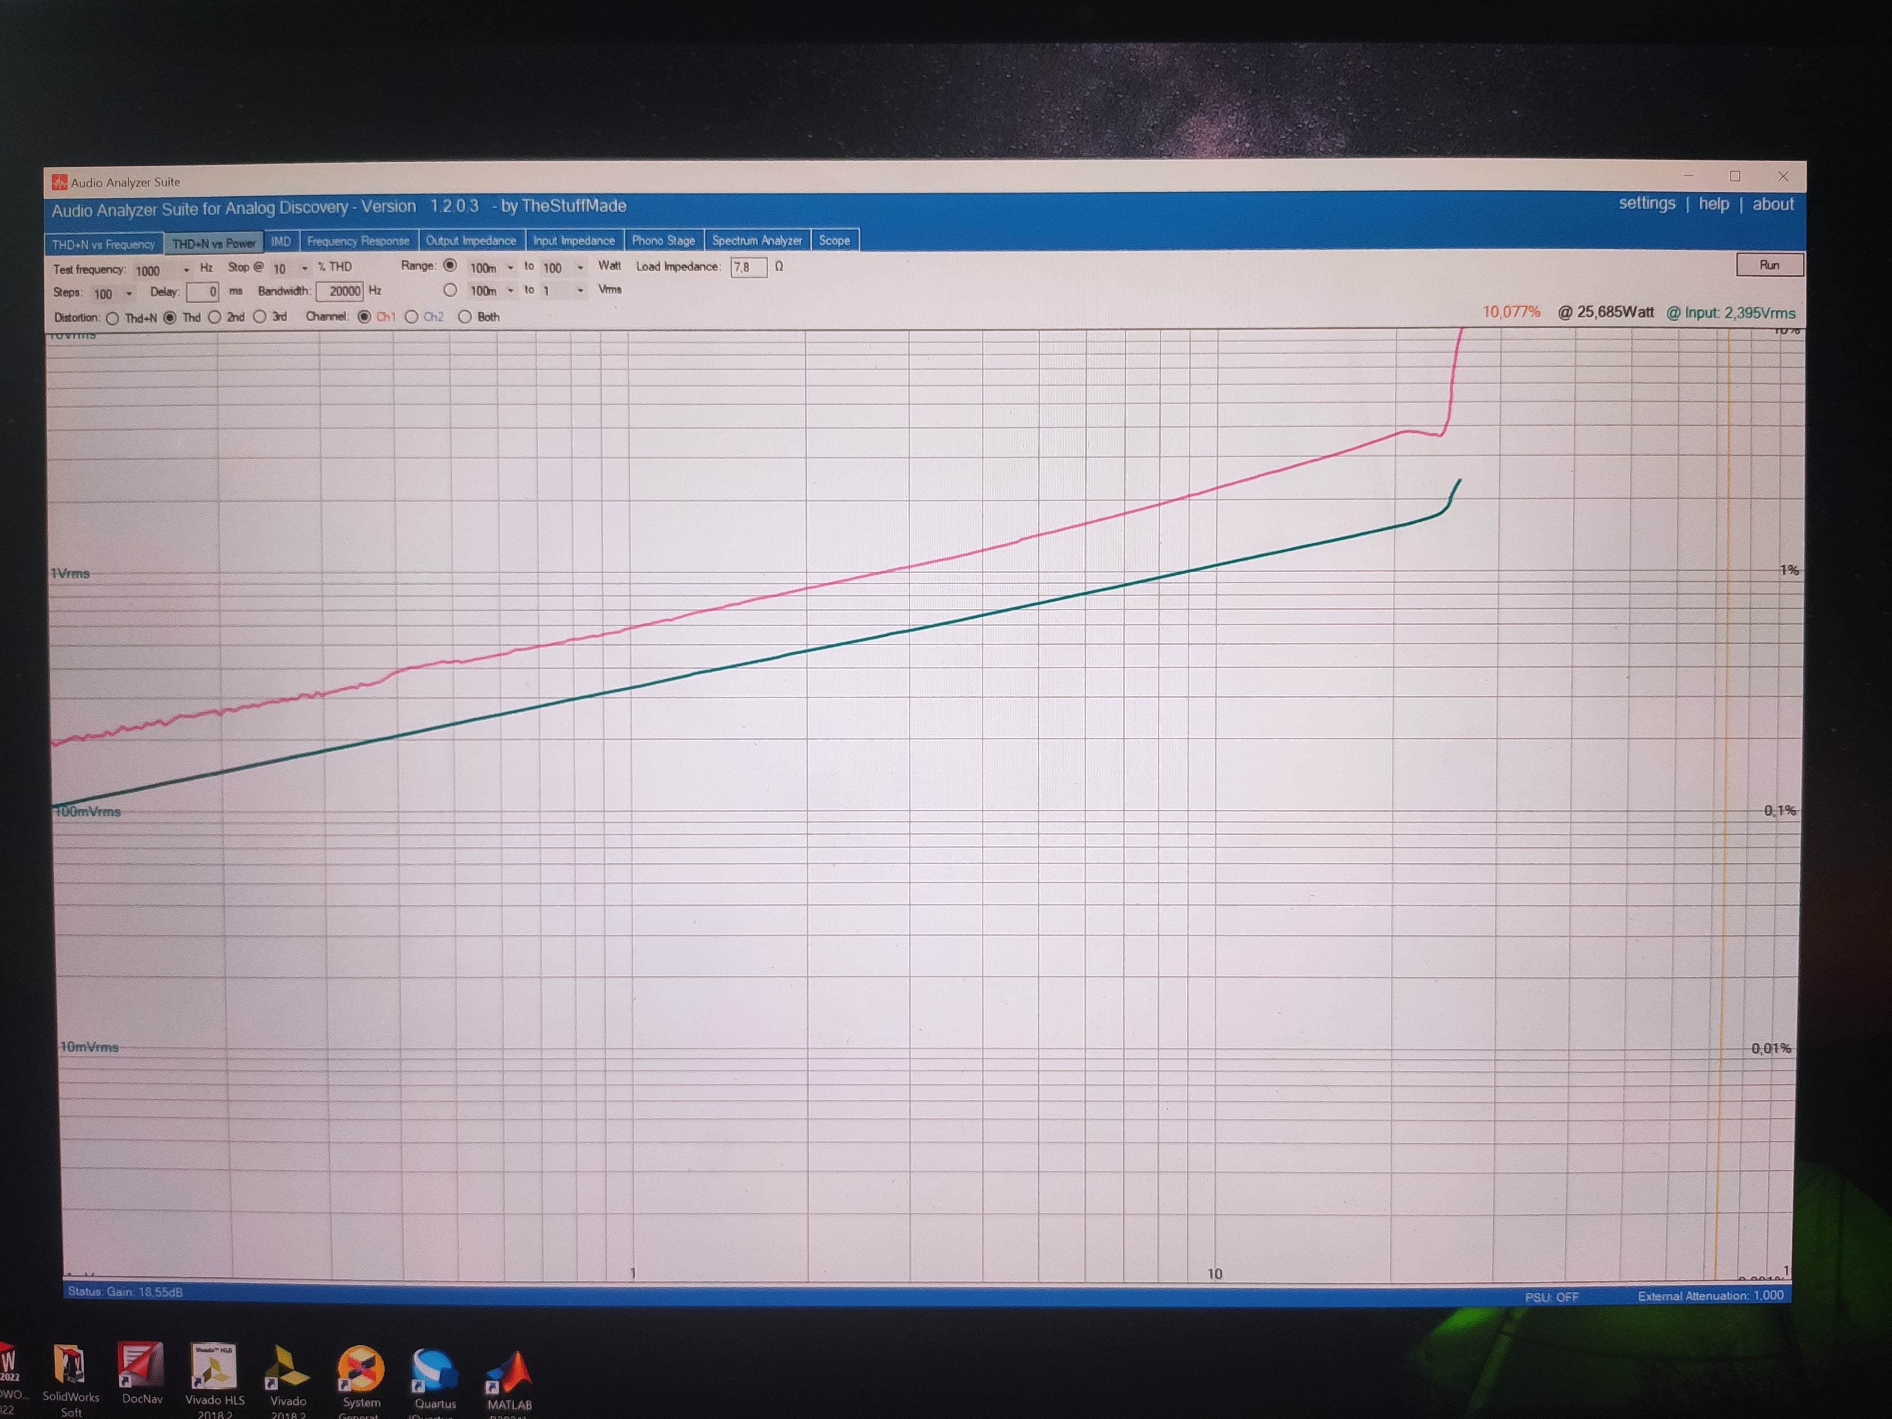The height and width of the screenshot is (1419, 1892).
Task: Open the Frequency Response tab
Action: pos(358,241)
